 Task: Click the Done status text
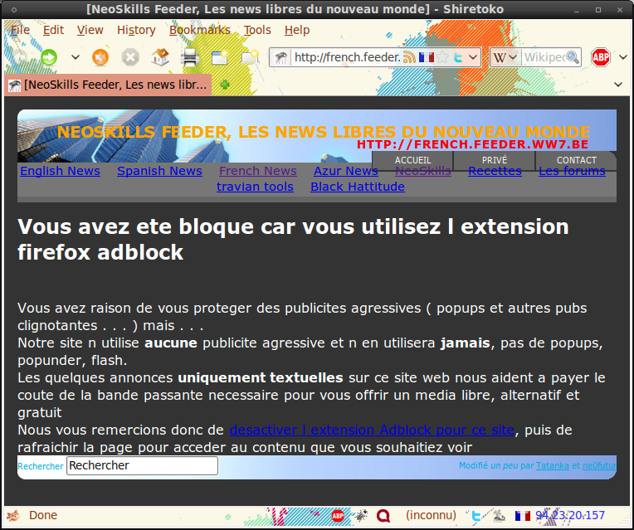click(43, 515)
